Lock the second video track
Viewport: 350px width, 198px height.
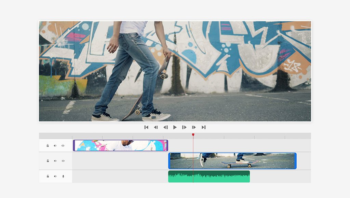48,160
